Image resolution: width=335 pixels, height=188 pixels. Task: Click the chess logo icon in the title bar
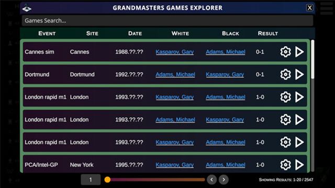click(27, 8)
